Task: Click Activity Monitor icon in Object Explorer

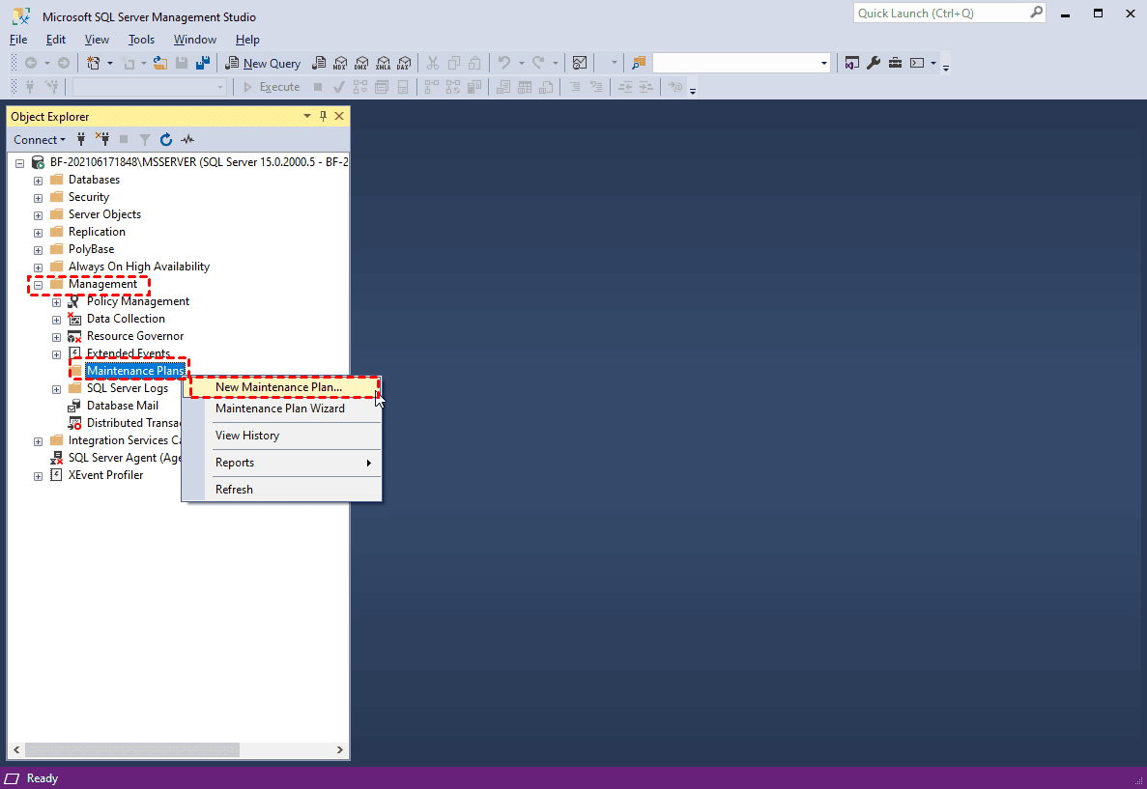Action: (x=187, y=140)
